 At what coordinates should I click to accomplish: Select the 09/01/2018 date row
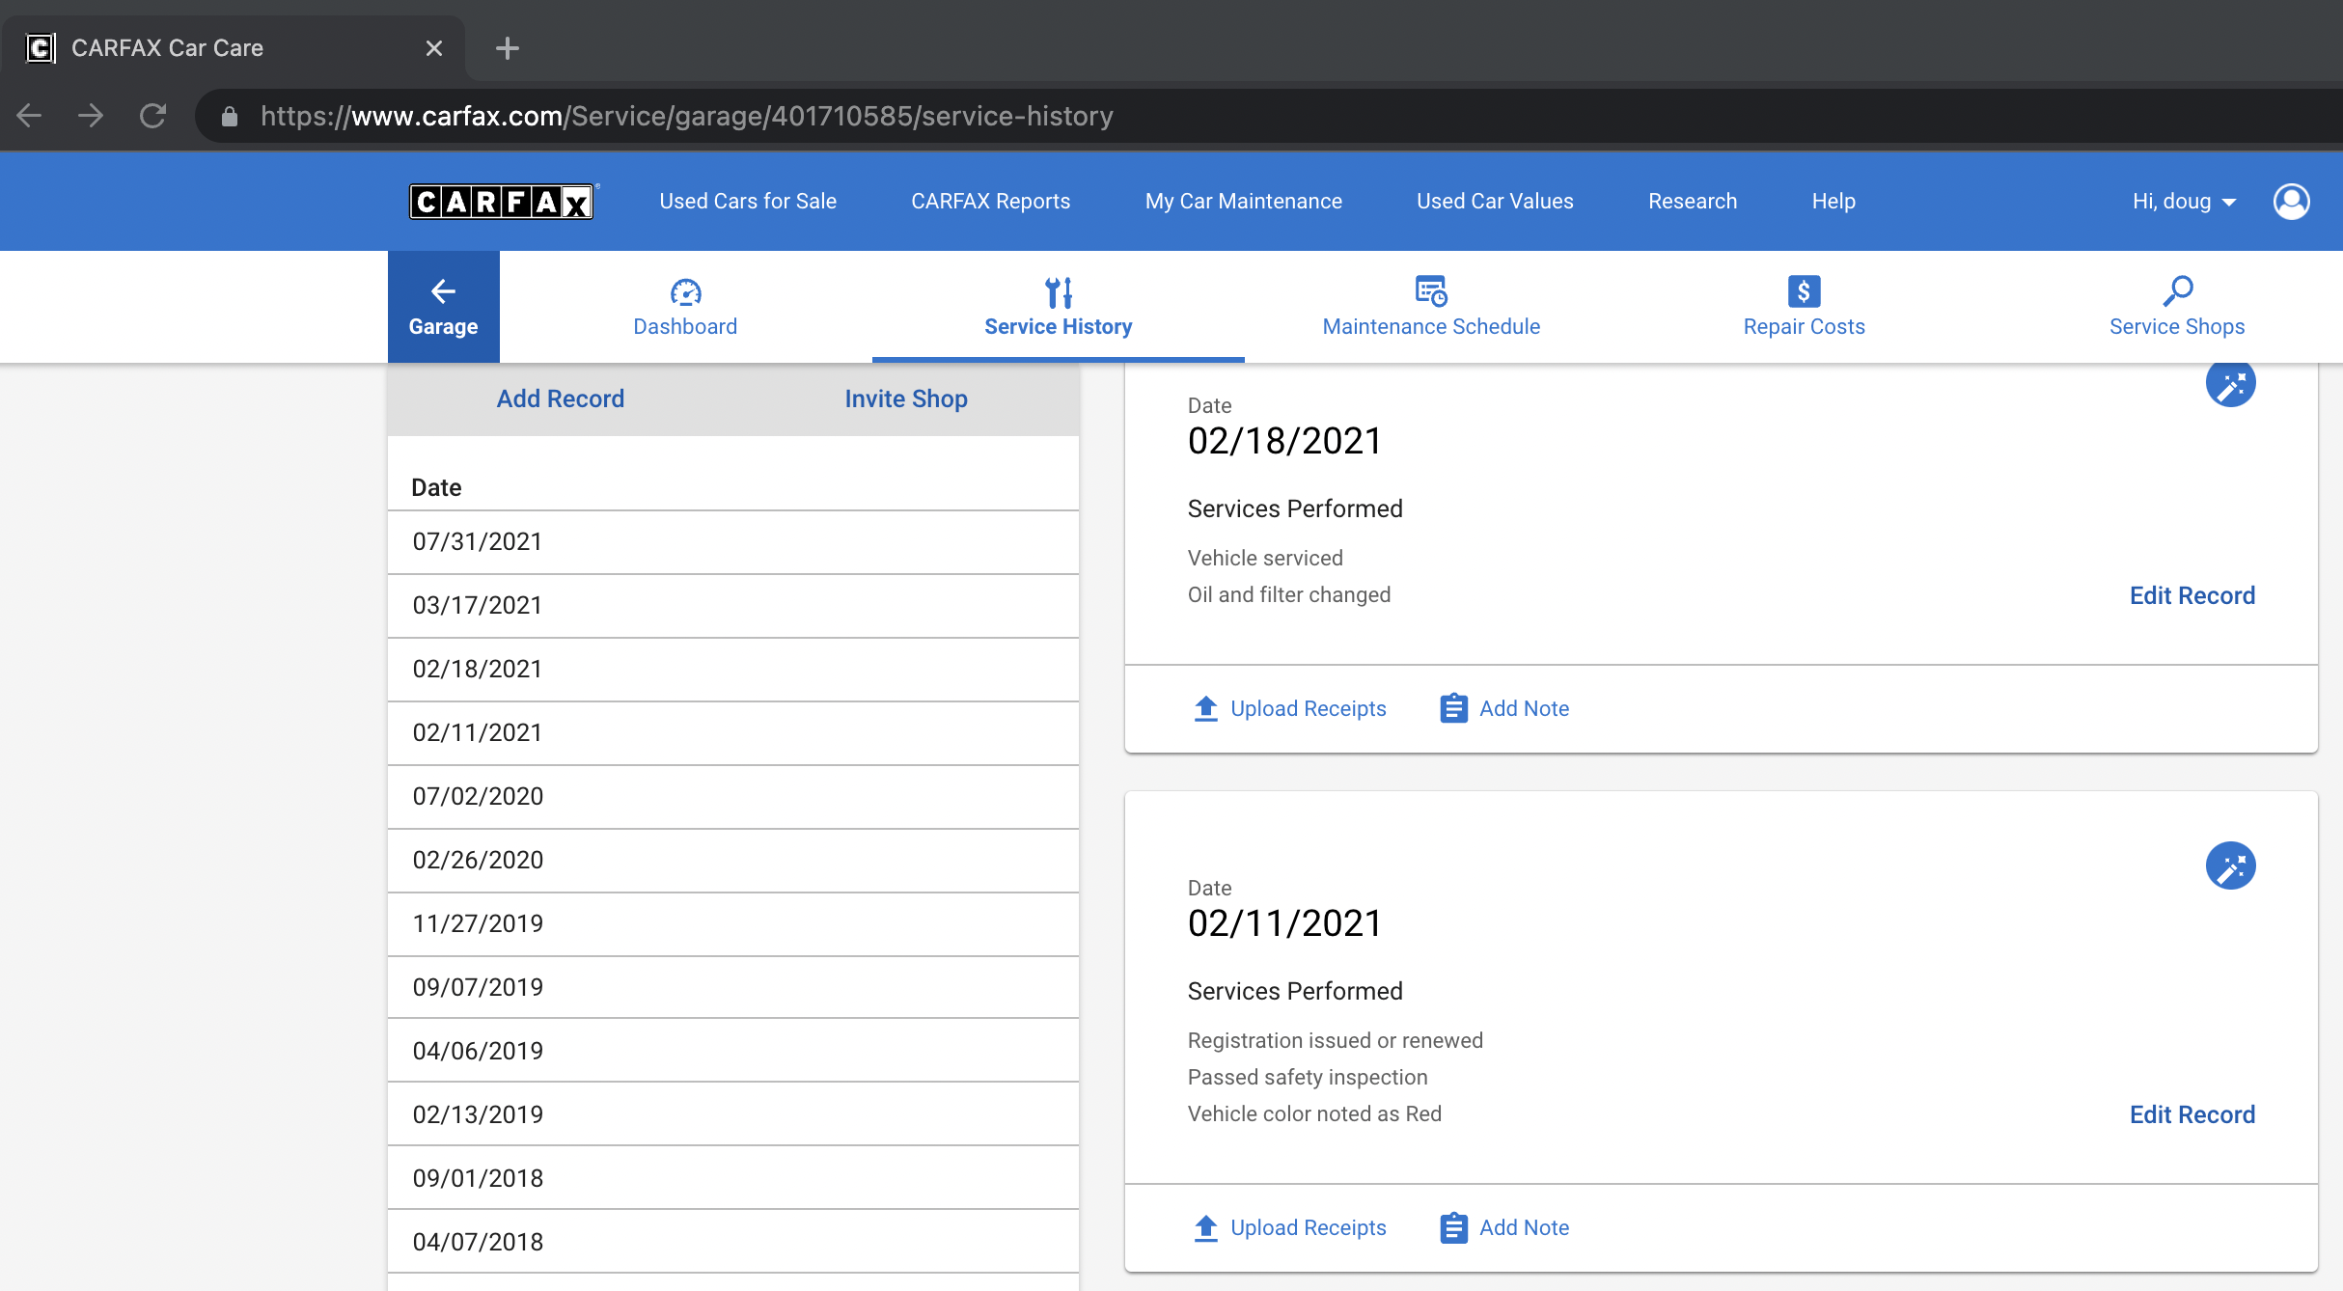coord(733,1178)
